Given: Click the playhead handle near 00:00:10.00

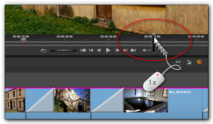Looking at the screenshot, I should pos(23,40).
